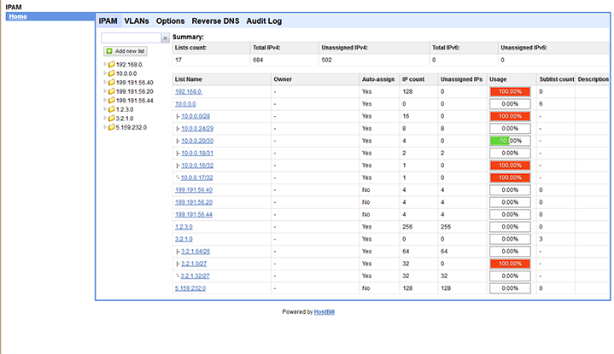Click the 199.191.56.40 folder icon in tree
614x354 pixels.
[111, 82]
